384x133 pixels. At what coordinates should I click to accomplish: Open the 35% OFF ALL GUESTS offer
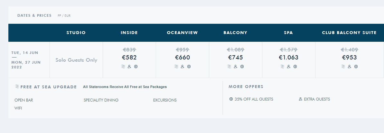pos(254,99)
